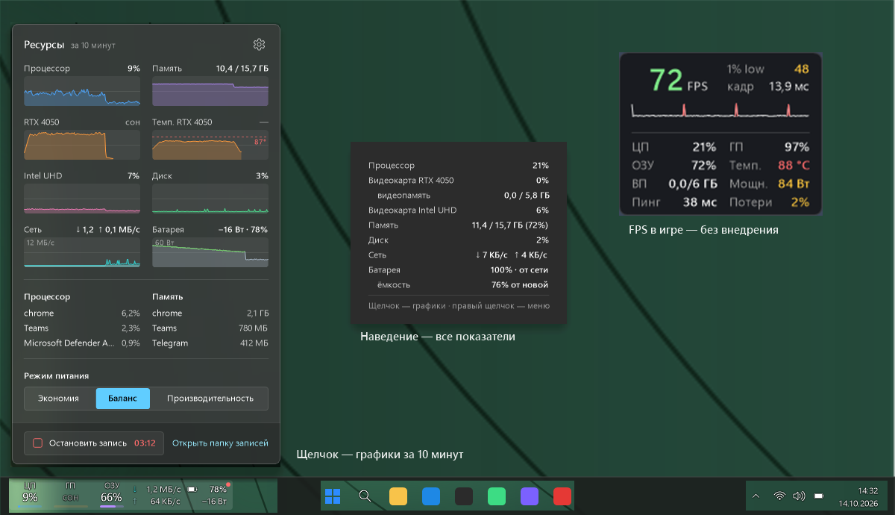Launch the yellow taskbar app
895x515 pixels.
pyautogui.click(x=398, y=496)
